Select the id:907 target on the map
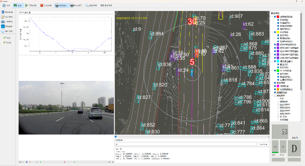This screenshot has width=305, height=166. [x=230, y=18]
